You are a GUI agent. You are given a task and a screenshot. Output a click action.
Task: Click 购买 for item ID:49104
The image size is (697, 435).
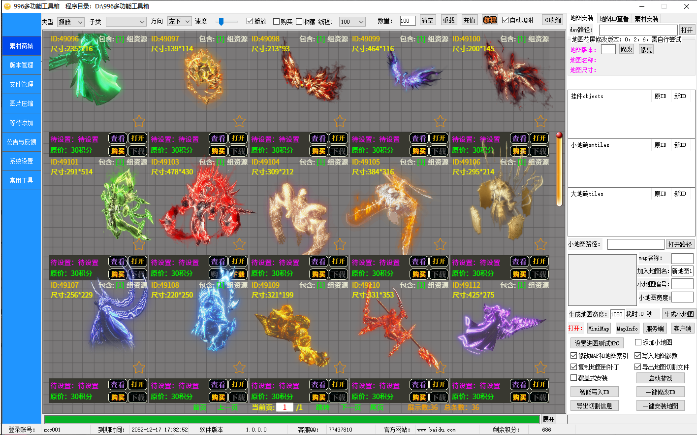coord(319,274)
